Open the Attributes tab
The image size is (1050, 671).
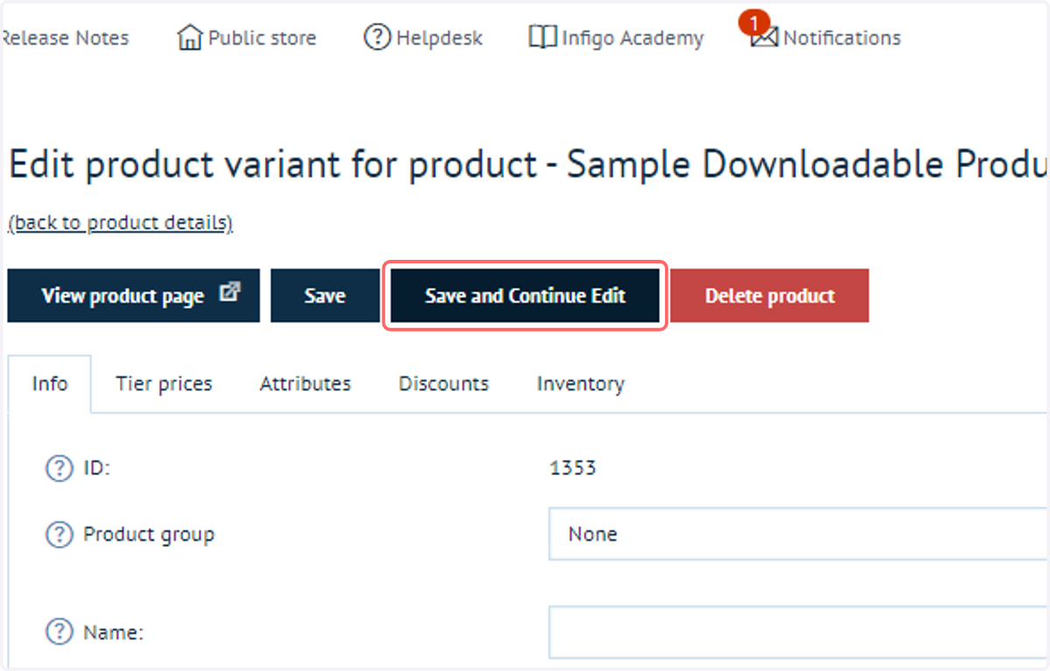(305, 384)
